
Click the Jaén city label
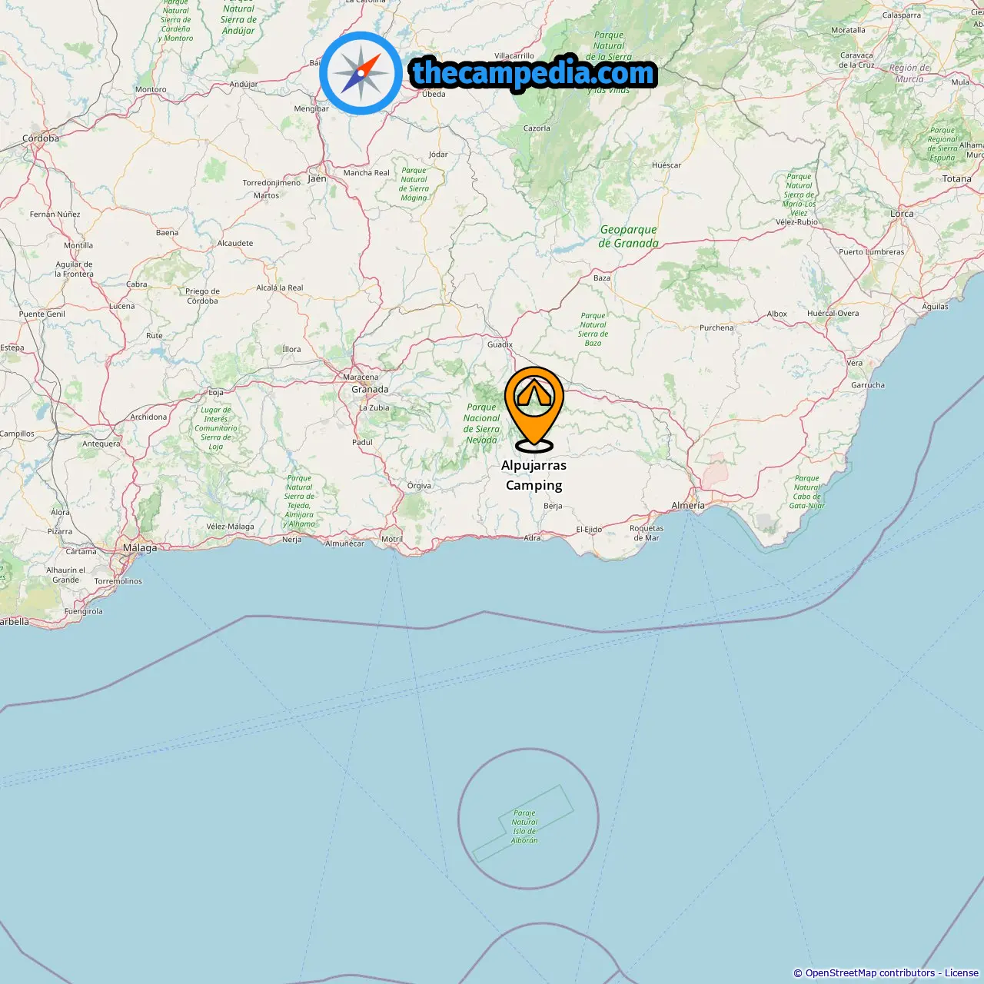317,178
